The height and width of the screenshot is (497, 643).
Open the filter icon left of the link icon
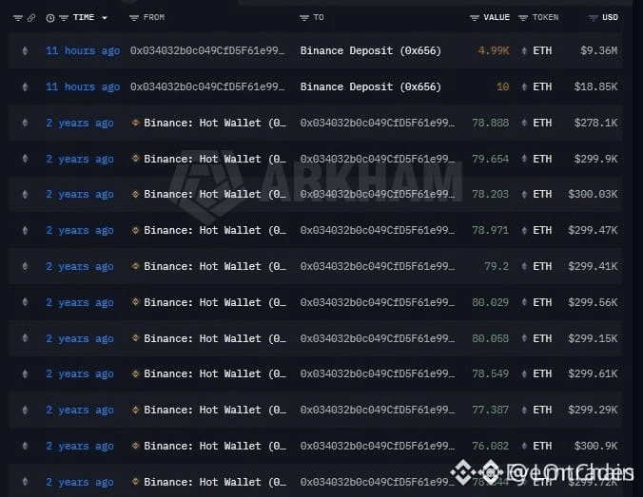18,18
